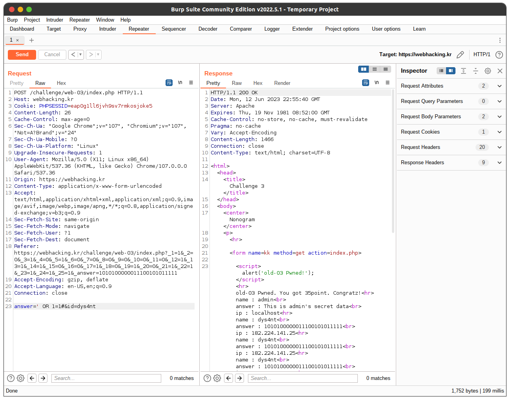Select combined tabbed layout view
Screen dimensions: 510x400
coord(386,69)
